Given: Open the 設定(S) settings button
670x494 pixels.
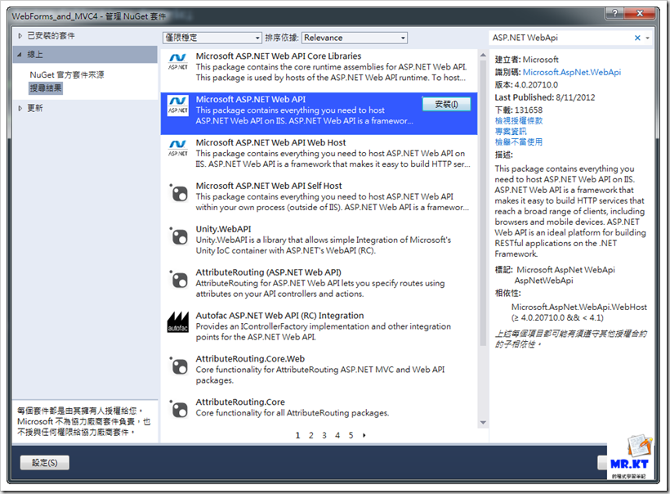Looking at the screenshot, I should pos(44,462).
